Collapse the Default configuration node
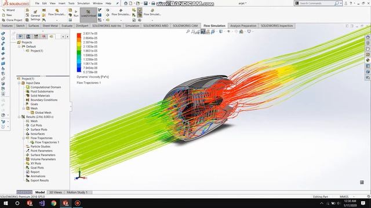Image resolution: width=371 pixels, height=208 pixels. pyautogui.click(x=19, y=47)
